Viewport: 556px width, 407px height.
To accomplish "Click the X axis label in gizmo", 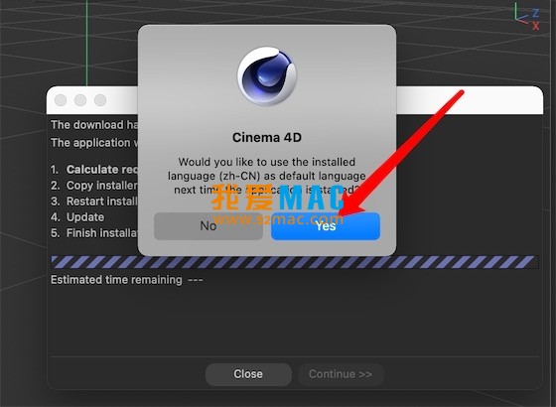I will pyautogui.click(x=536, y=26).
